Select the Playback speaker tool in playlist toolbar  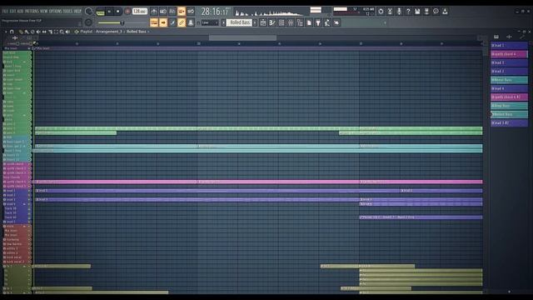point(67,32)
